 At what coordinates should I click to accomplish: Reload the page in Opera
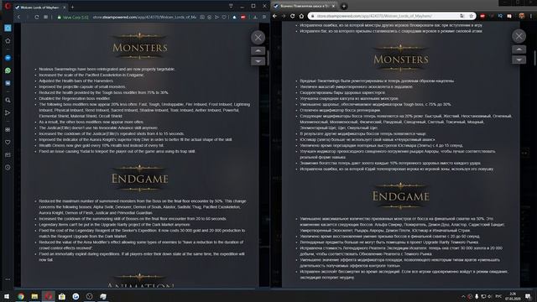coord(36,17)
